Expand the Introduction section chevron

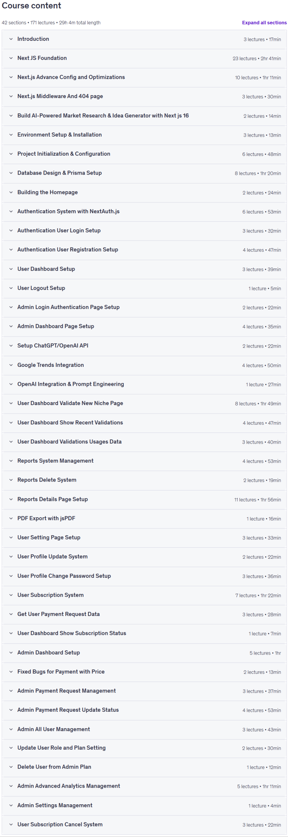click(x=11, y=39)
